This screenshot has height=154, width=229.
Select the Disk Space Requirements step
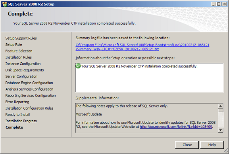click(25, 70)
